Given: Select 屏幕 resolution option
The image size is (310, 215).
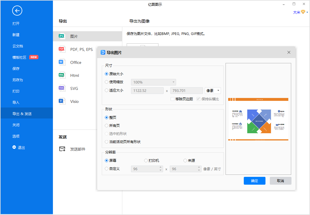Looking at the screenshot, I should (x=106, y=161).
